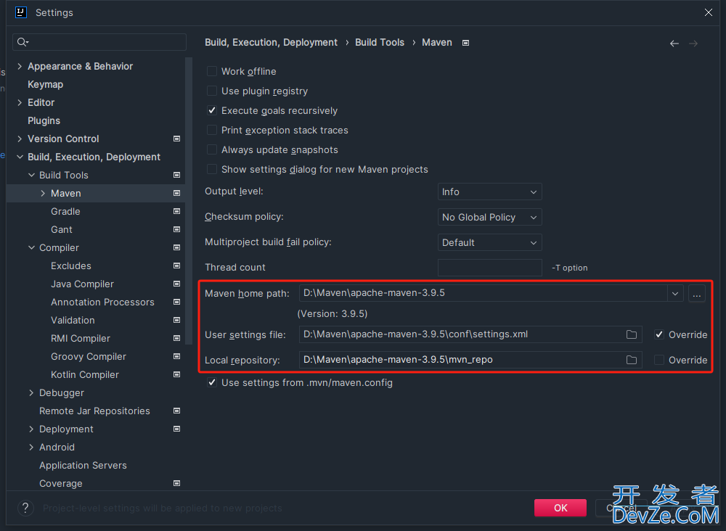
Task: Click the back navigation arrow
Action: 674,44
